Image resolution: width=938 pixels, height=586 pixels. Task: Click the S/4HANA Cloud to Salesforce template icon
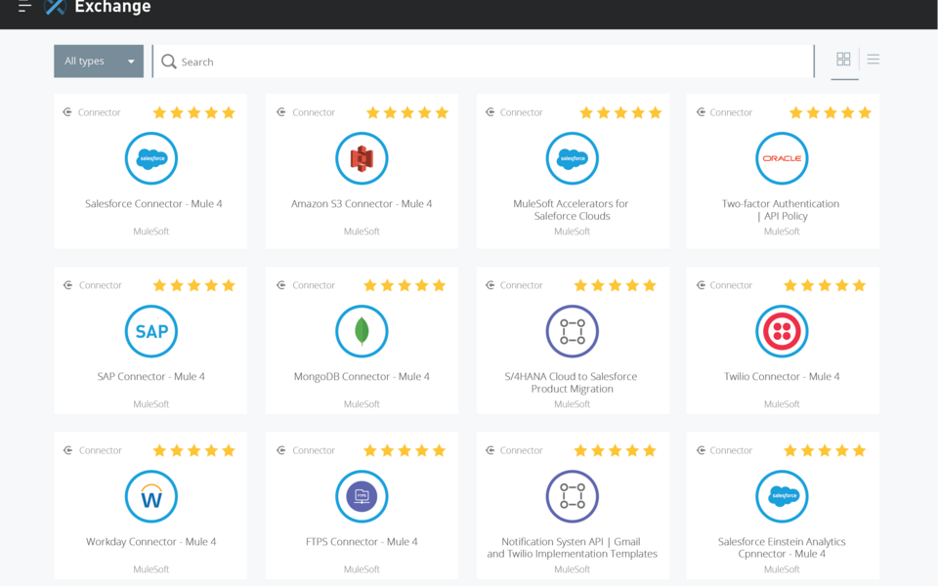573,331
